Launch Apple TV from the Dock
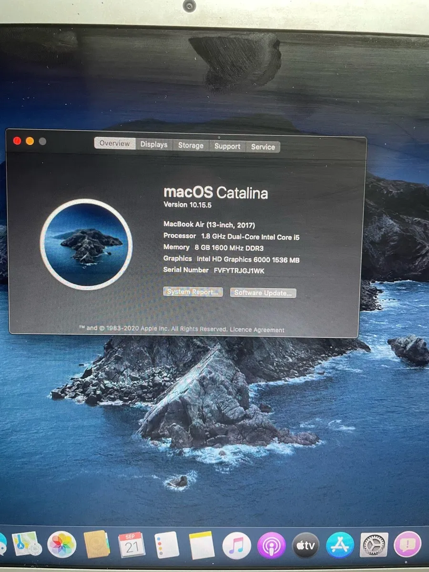 (306, 545)
